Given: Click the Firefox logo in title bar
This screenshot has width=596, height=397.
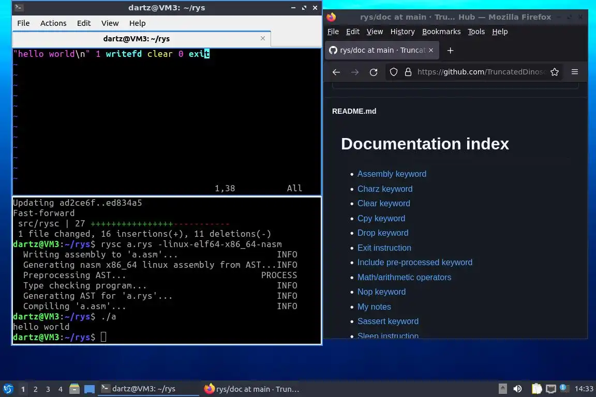Looking at the screenshot, I should tap(331, 17).
